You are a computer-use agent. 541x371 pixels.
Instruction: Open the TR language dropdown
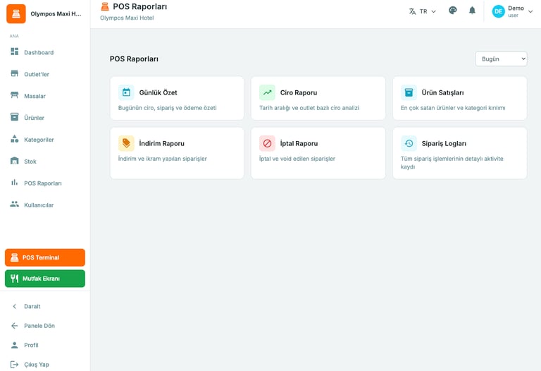(423, 11)
